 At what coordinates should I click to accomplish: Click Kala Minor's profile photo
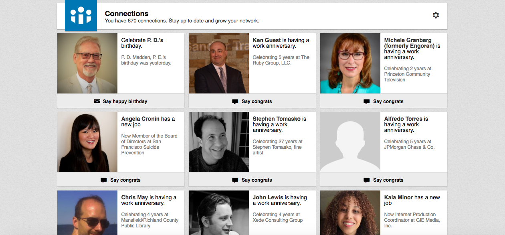tap(350, 213)
